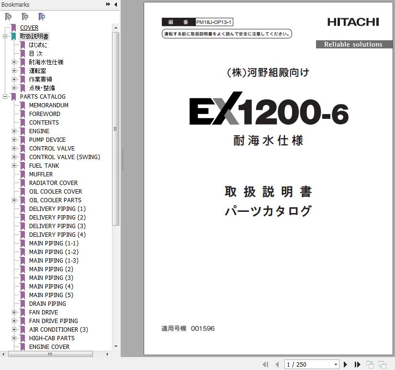The height and width of the screenshot is (370, 395).
Task: Expand the FAN DRIVE bookmark
Action: (14, 312)
